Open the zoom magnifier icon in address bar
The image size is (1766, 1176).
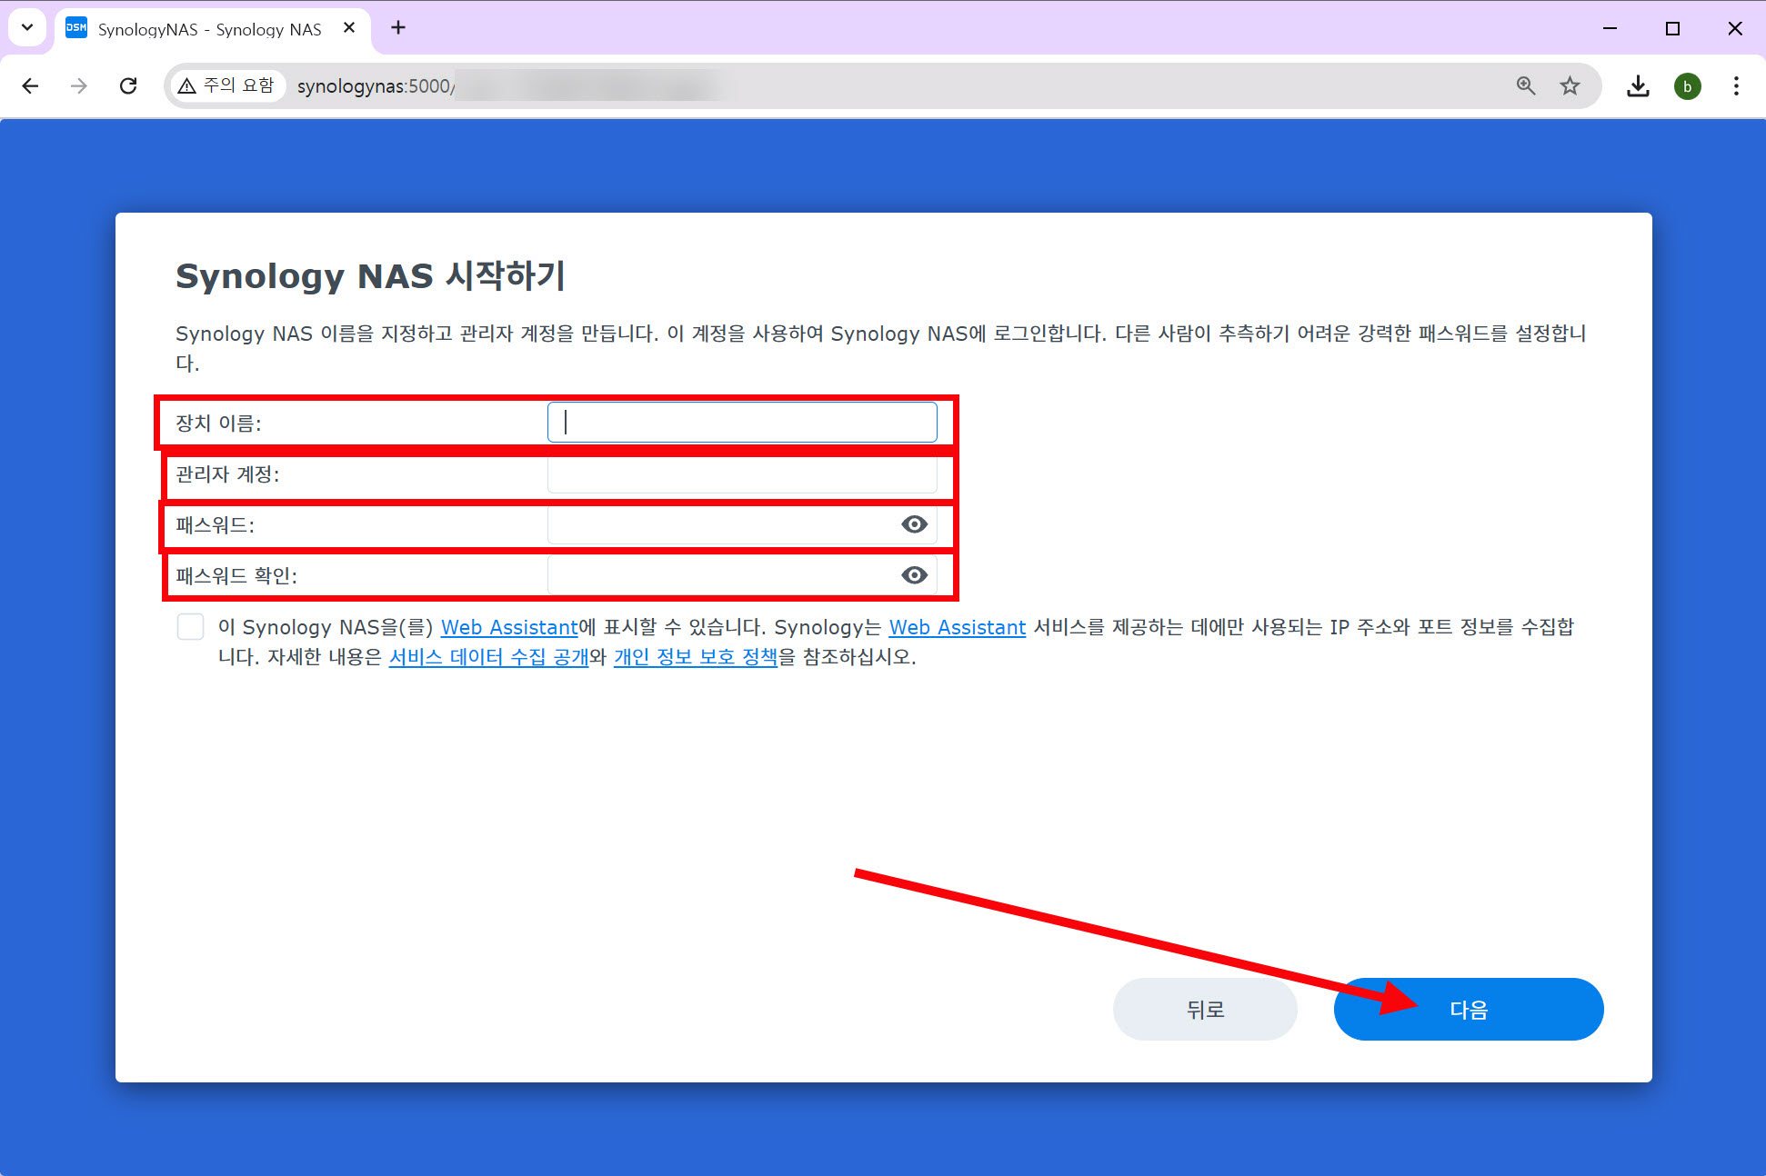[x=1526, y=86]
